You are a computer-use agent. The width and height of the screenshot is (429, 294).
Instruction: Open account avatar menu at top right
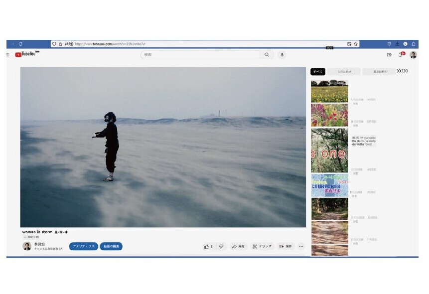(x=413, y=55)
